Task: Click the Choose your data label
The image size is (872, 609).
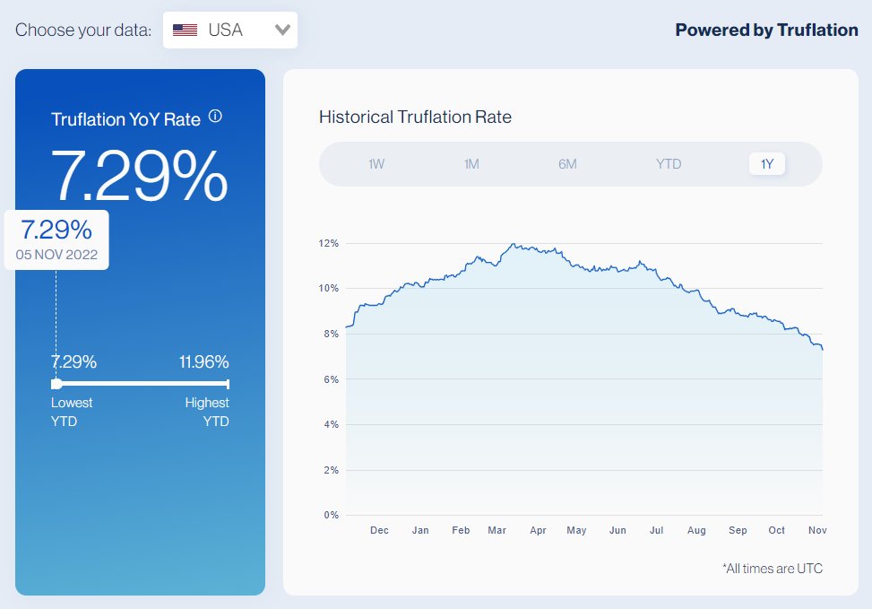Action: click(83, 30)
